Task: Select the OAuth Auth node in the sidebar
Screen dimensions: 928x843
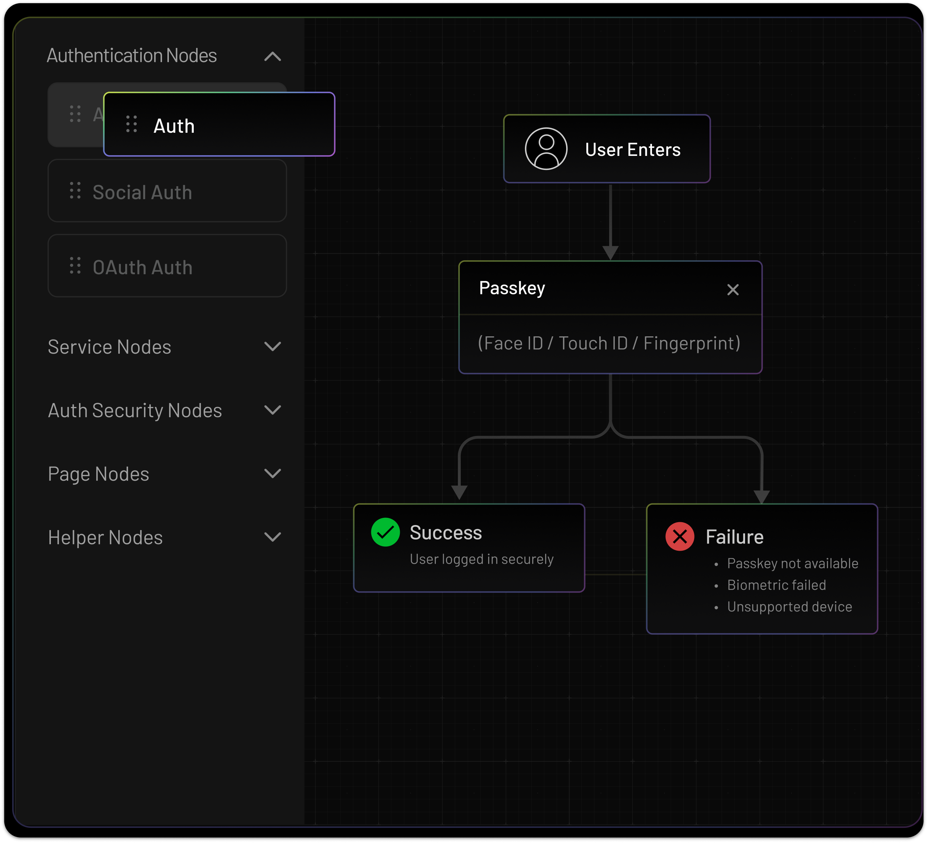Action: click(x=167, y=266)
